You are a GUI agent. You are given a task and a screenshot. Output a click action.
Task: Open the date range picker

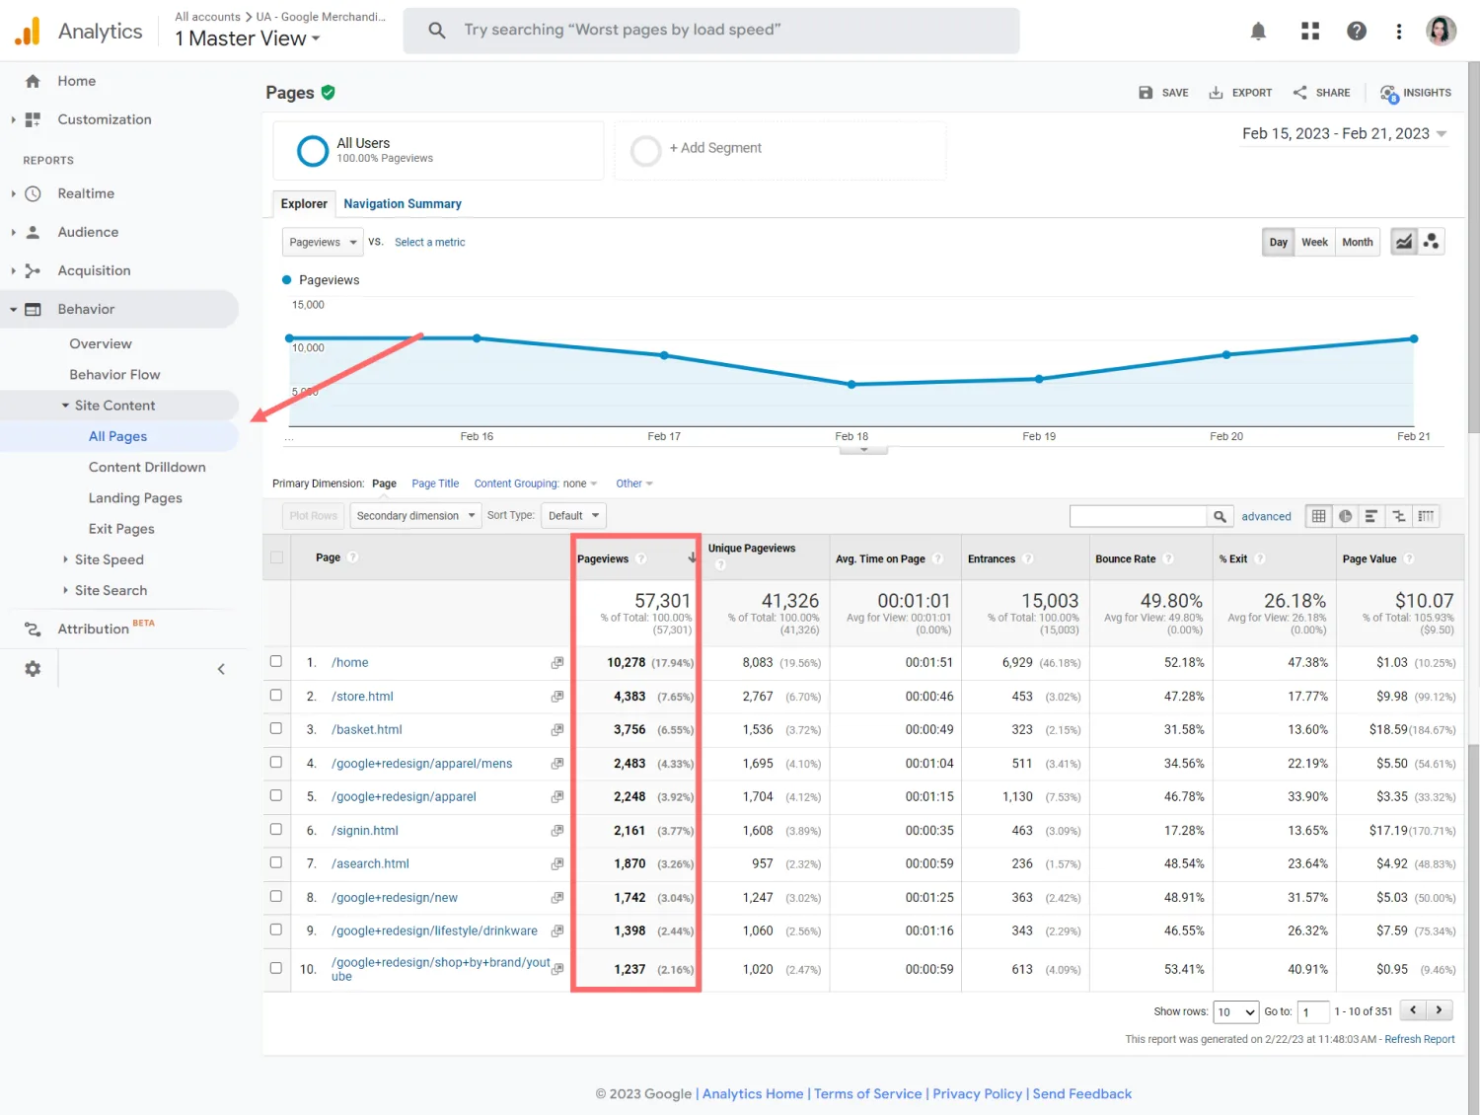click(1344, 134)
